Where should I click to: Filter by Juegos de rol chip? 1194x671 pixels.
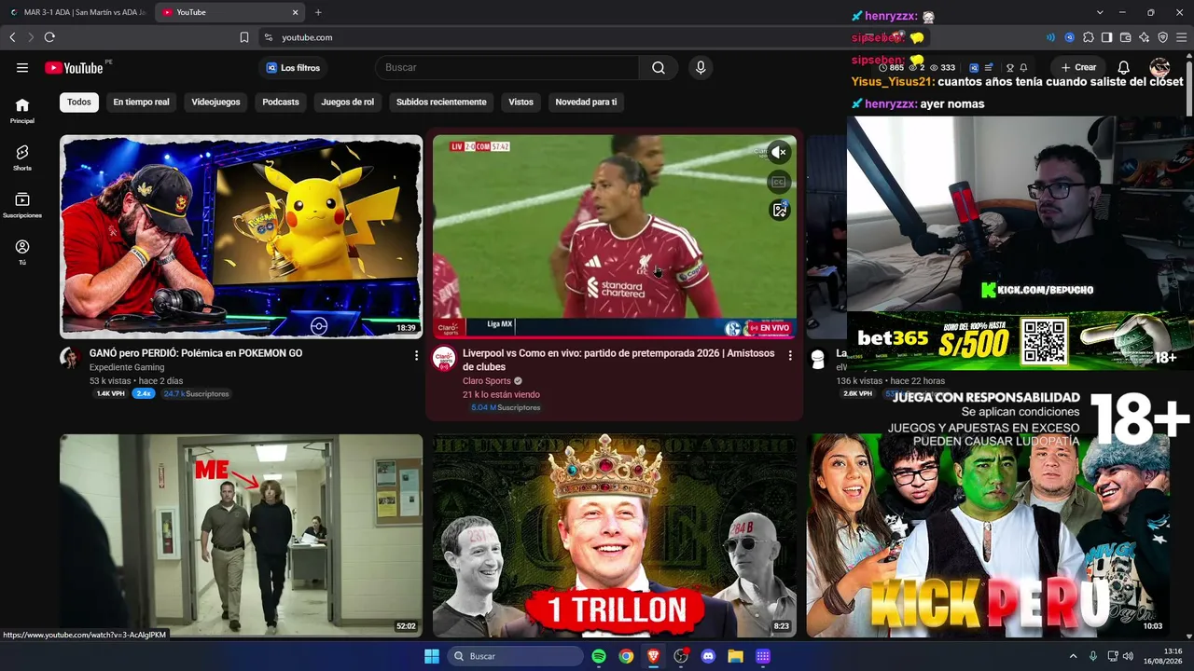(347, 102)
